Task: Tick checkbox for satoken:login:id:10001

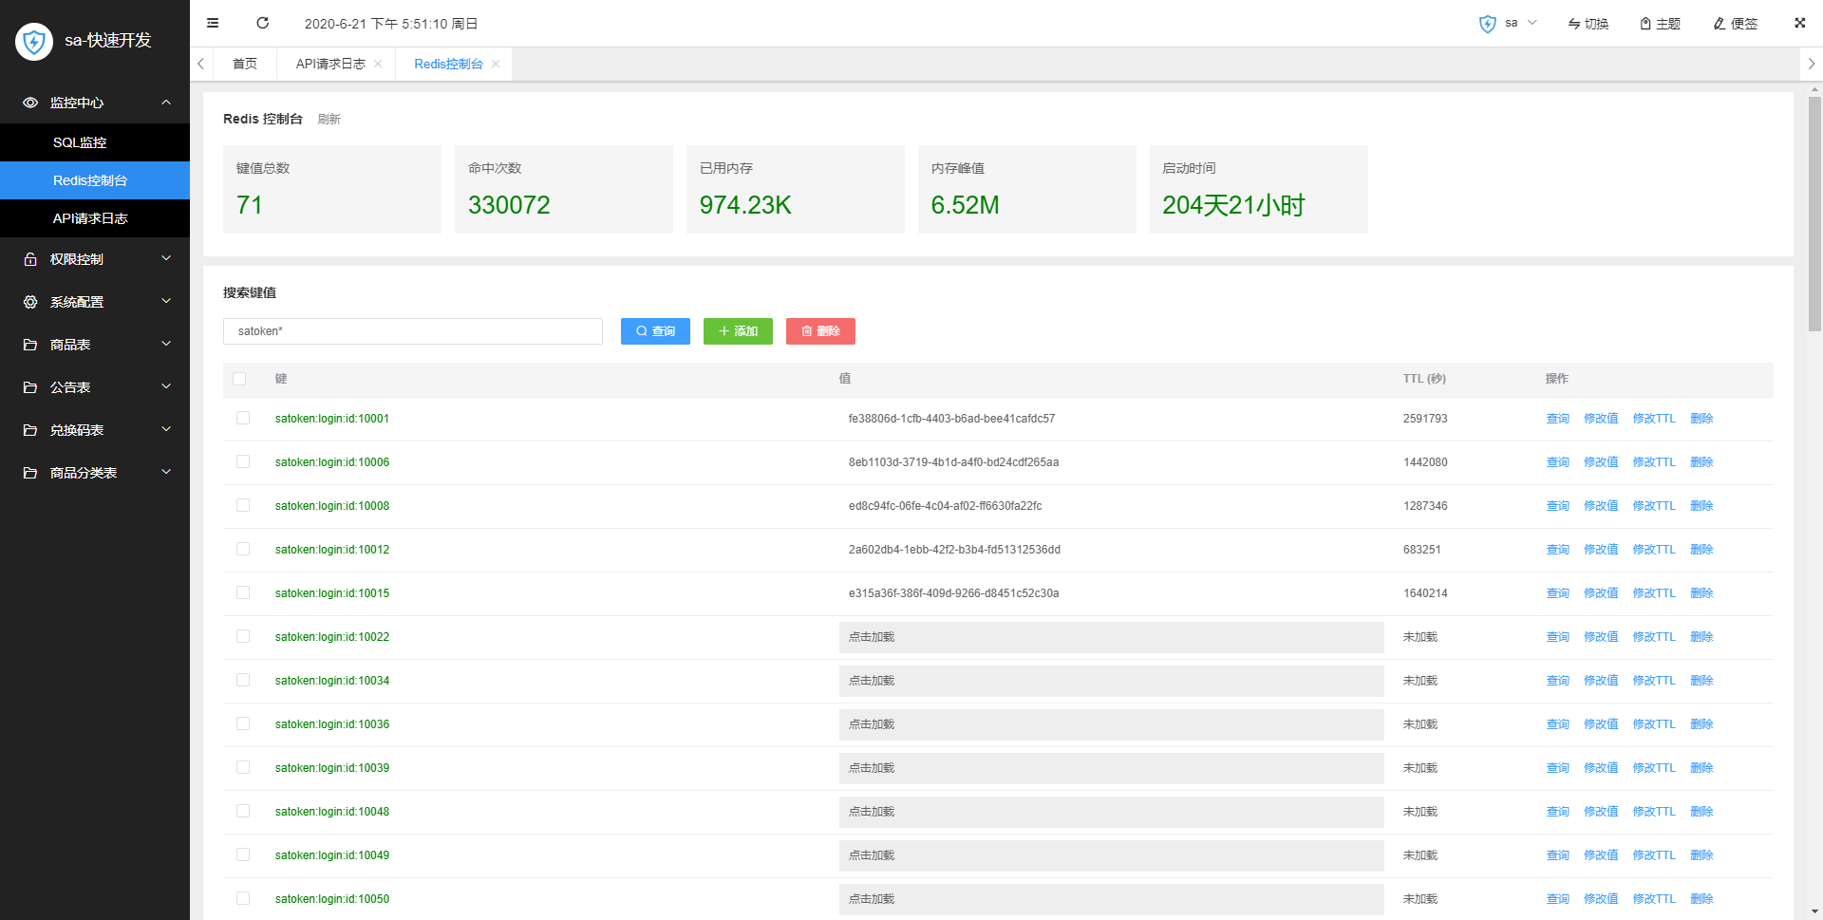Action: tap(243, 418)
